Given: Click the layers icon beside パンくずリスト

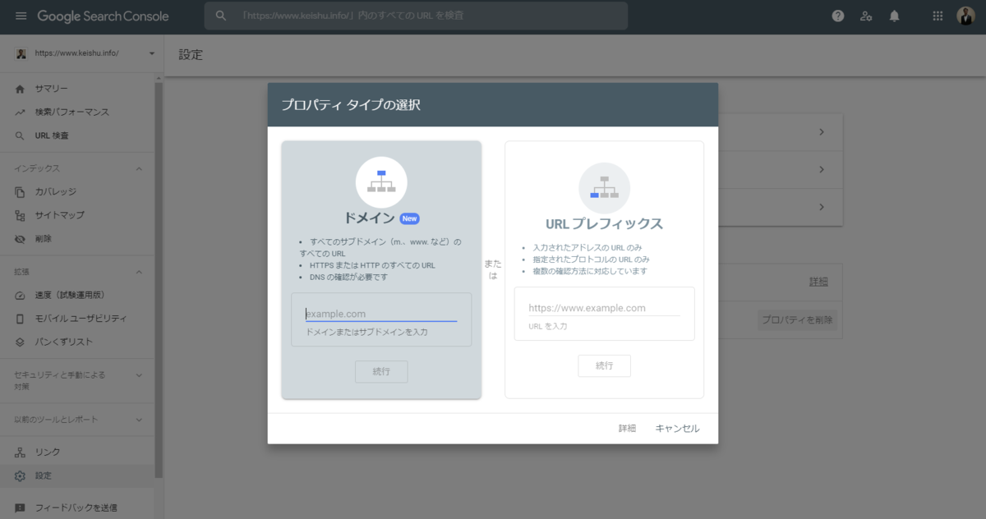Looking at the screenshot, I should (x=21, y=342).
